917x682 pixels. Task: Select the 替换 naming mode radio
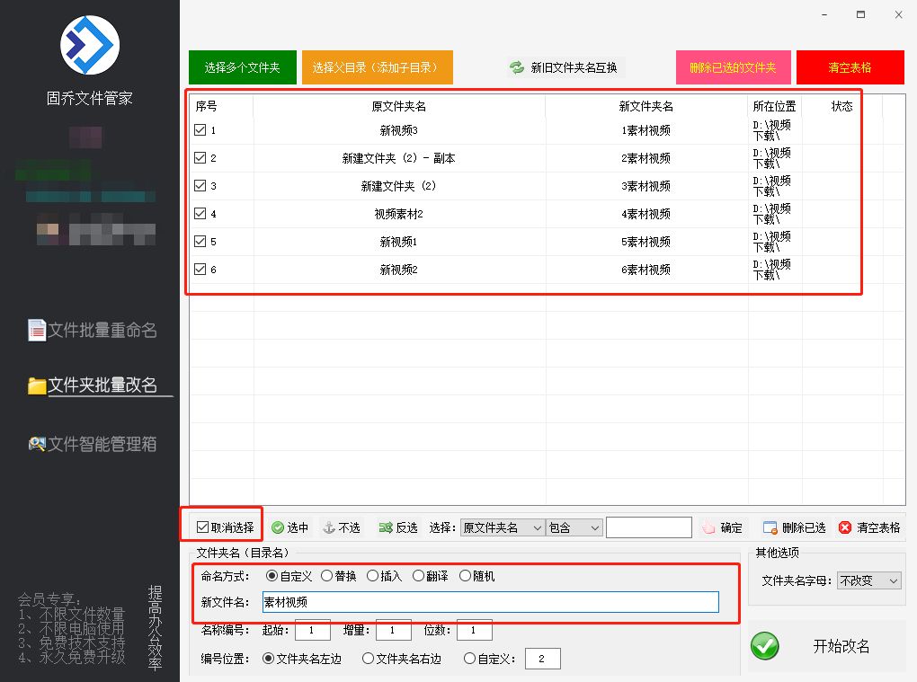tap(327, 576)
